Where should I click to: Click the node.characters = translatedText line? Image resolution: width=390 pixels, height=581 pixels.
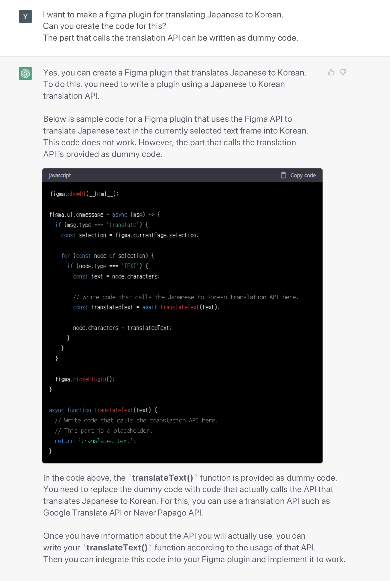(122, 328)
